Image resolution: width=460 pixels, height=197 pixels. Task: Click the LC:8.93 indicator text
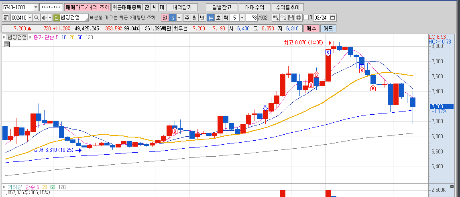(438, 37)
